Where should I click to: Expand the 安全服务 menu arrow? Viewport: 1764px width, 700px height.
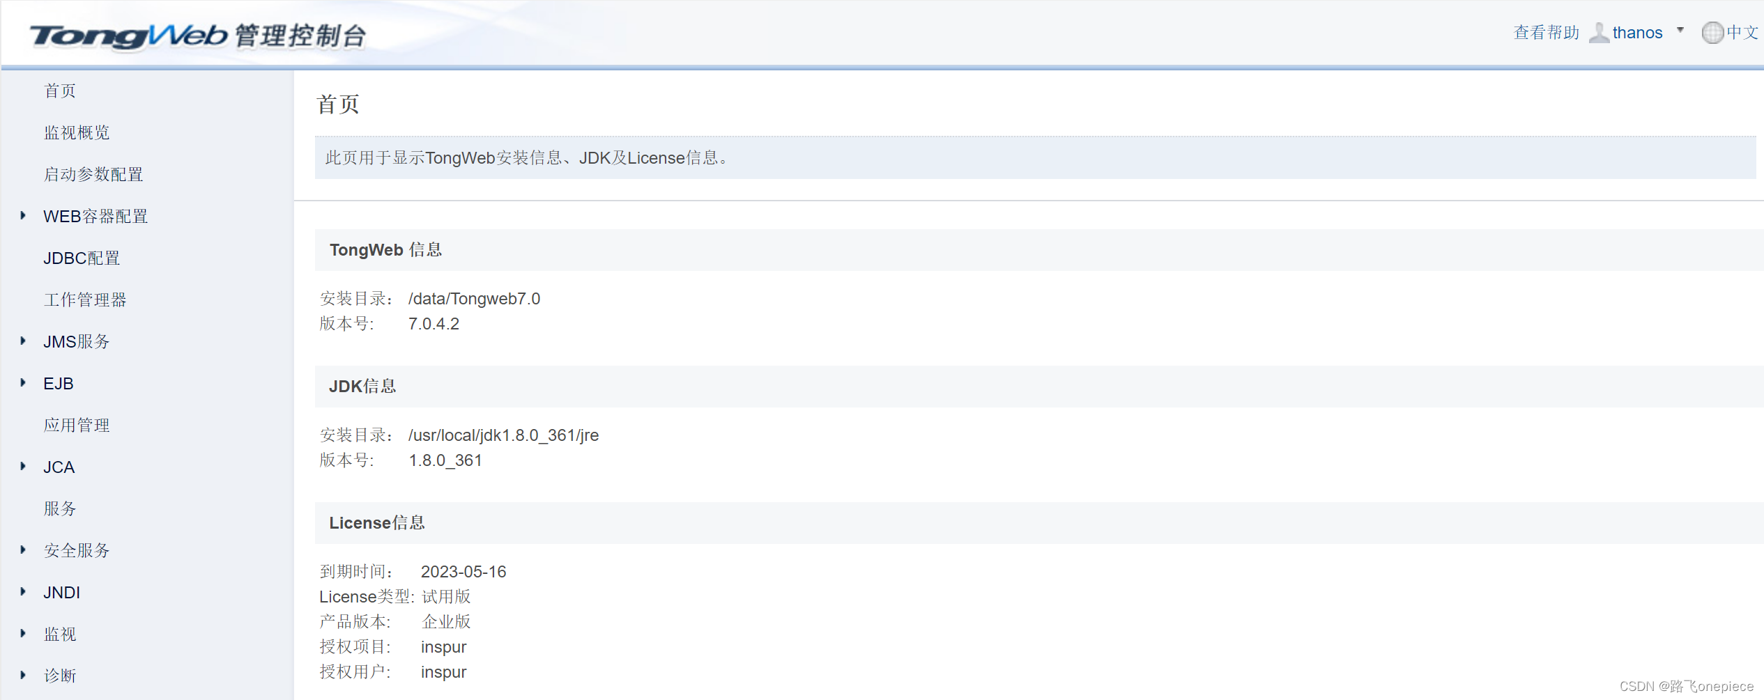pos(23,550)
